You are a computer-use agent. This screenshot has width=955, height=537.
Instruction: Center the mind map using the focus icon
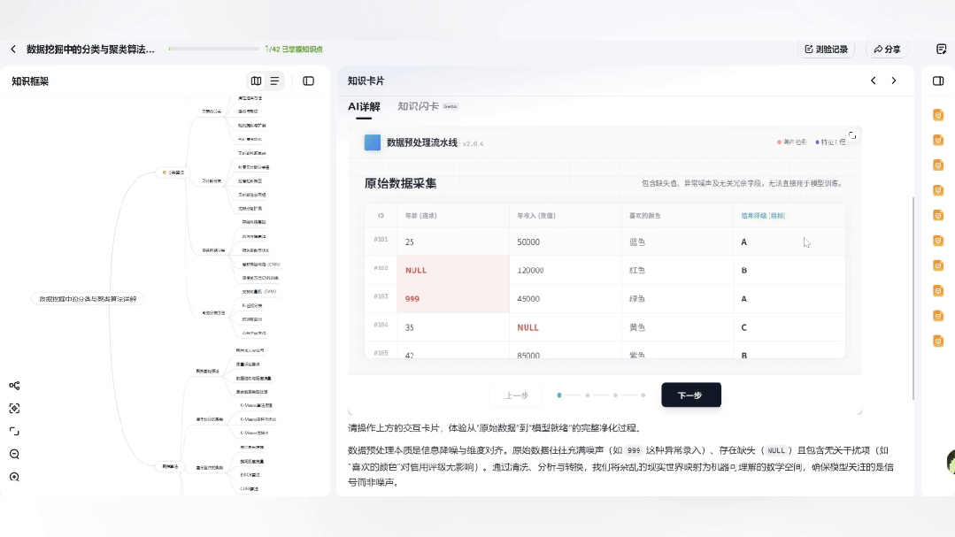pyautogui.click(x=14, y=409)
